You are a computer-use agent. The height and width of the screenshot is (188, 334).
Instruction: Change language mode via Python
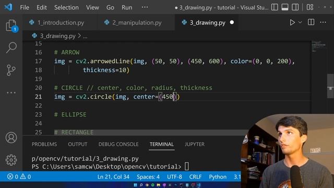tap(218, 177)
